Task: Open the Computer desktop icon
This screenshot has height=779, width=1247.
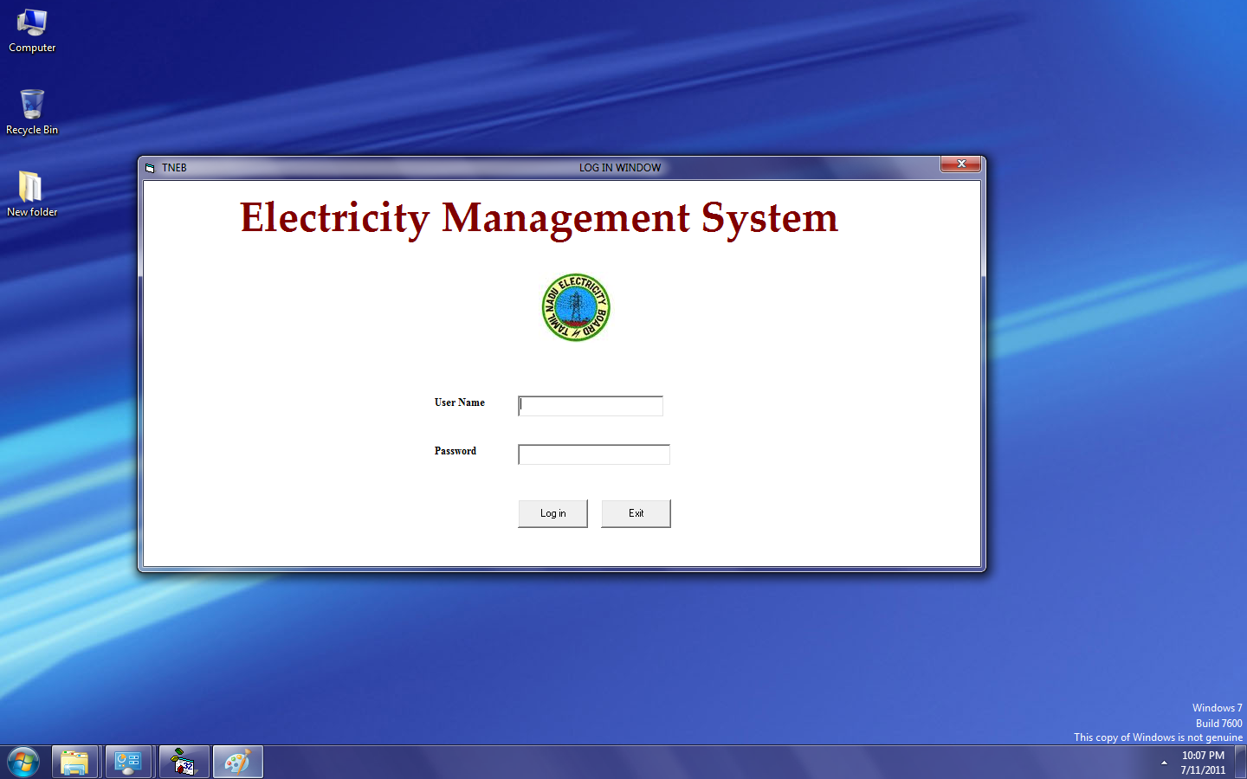Action: (32, 31)
